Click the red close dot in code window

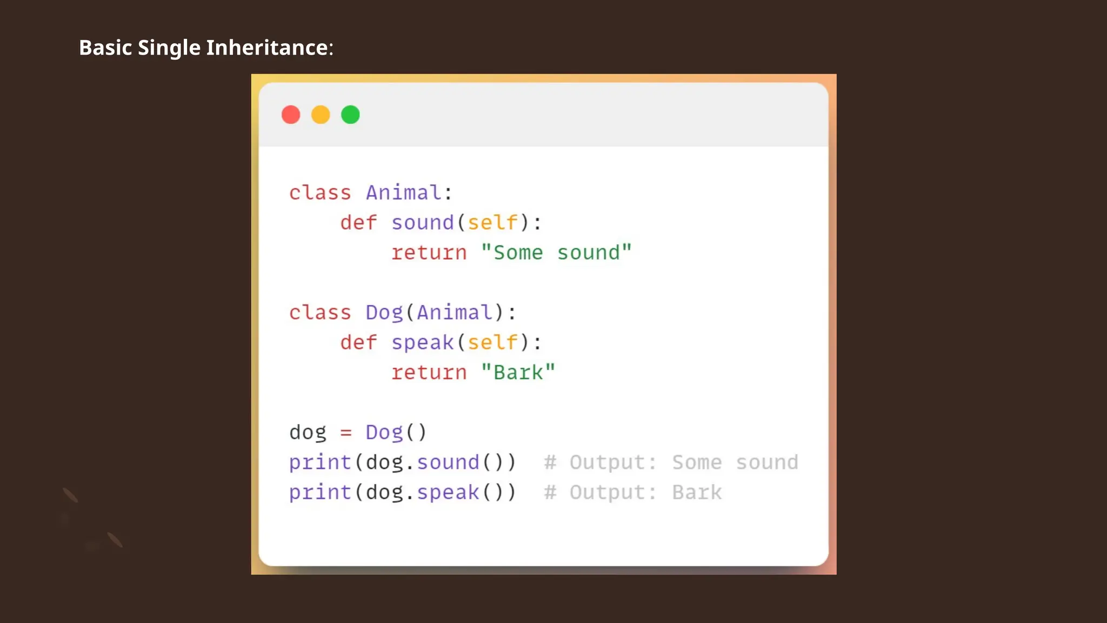tap(291, 115)
